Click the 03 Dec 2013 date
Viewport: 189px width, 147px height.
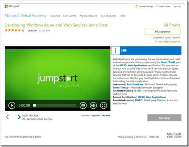[44, 31]
